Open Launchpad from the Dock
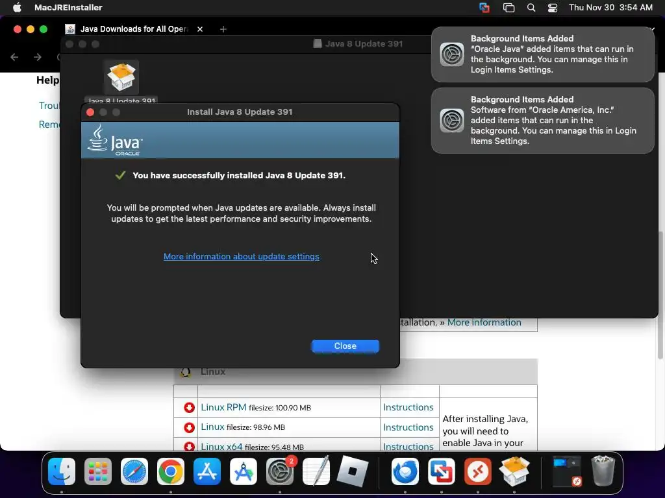 click(x=98, y=471)
